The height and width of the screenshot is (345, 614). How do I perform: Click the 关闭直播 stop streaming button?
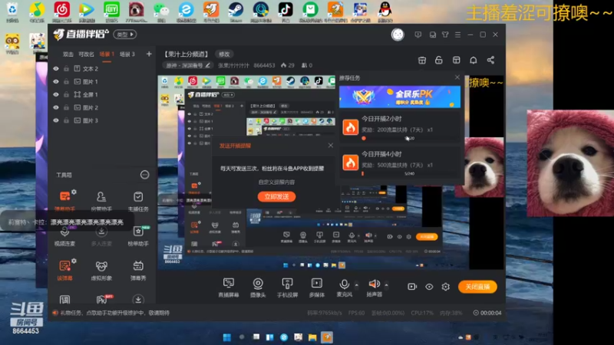click(x=477, y=287)
